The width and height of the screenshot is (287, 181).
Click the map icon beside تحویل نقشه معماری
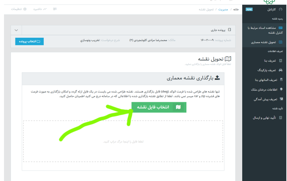(x=281, y=42)
